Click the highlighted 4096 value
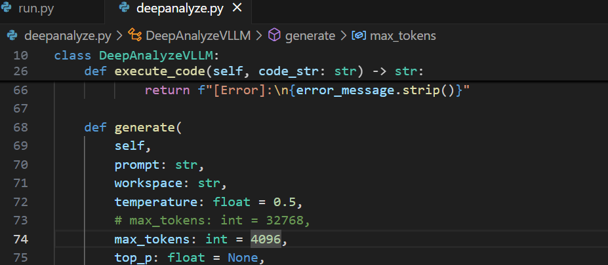Image resolution: width=608 pixels, height=265 pixels. (x=266, y=239)
